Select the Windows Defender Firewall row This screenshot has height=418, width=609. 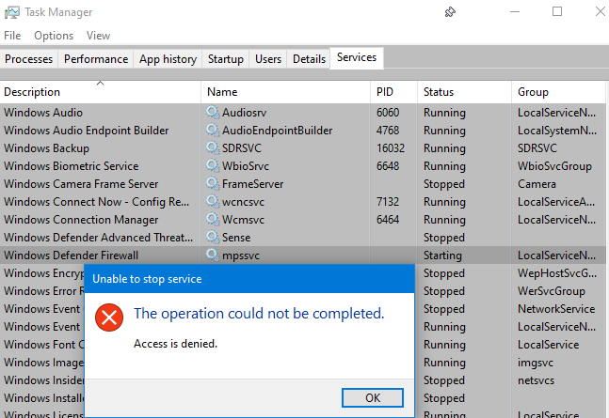click(x=94, y=255)
